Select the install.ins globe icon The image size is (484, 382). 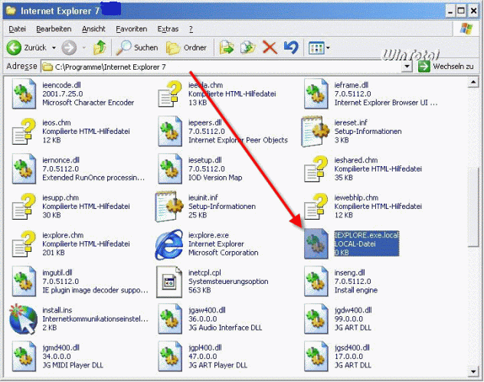coord(24,319)
